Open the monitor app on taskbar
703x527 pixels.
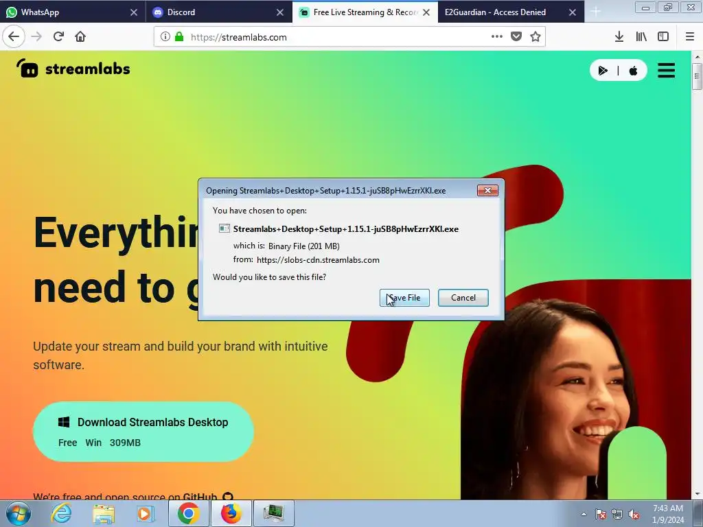[273, 513]
